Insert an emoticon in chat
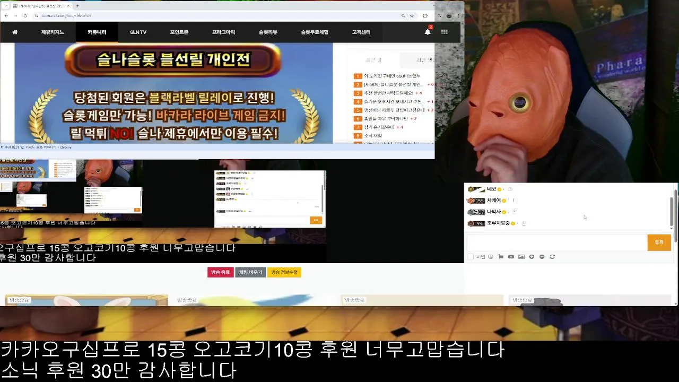 pyautogui.click(x=491, y=257)
